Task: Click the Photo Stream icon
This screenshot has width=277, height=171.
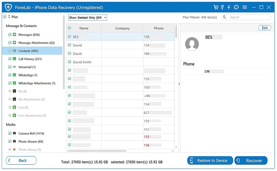Action: (15, 141)
